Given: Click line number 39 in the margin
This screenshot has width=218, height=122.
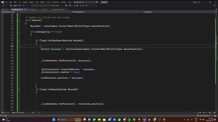Looking at the screenshot, I should [x=12, y=46].
